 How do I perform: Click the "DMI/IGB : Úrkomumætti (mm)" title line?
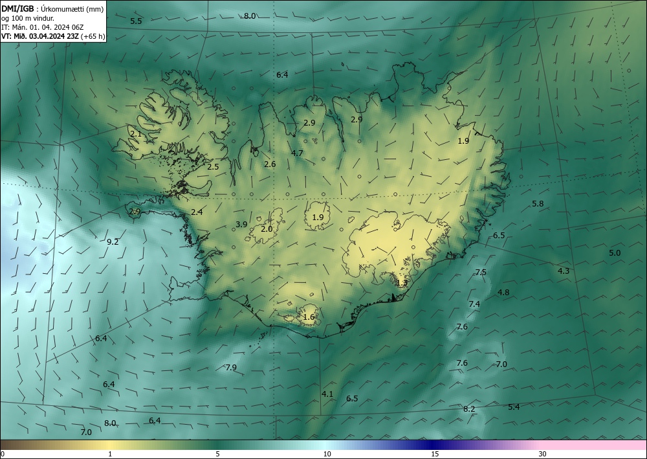(52, 8)
